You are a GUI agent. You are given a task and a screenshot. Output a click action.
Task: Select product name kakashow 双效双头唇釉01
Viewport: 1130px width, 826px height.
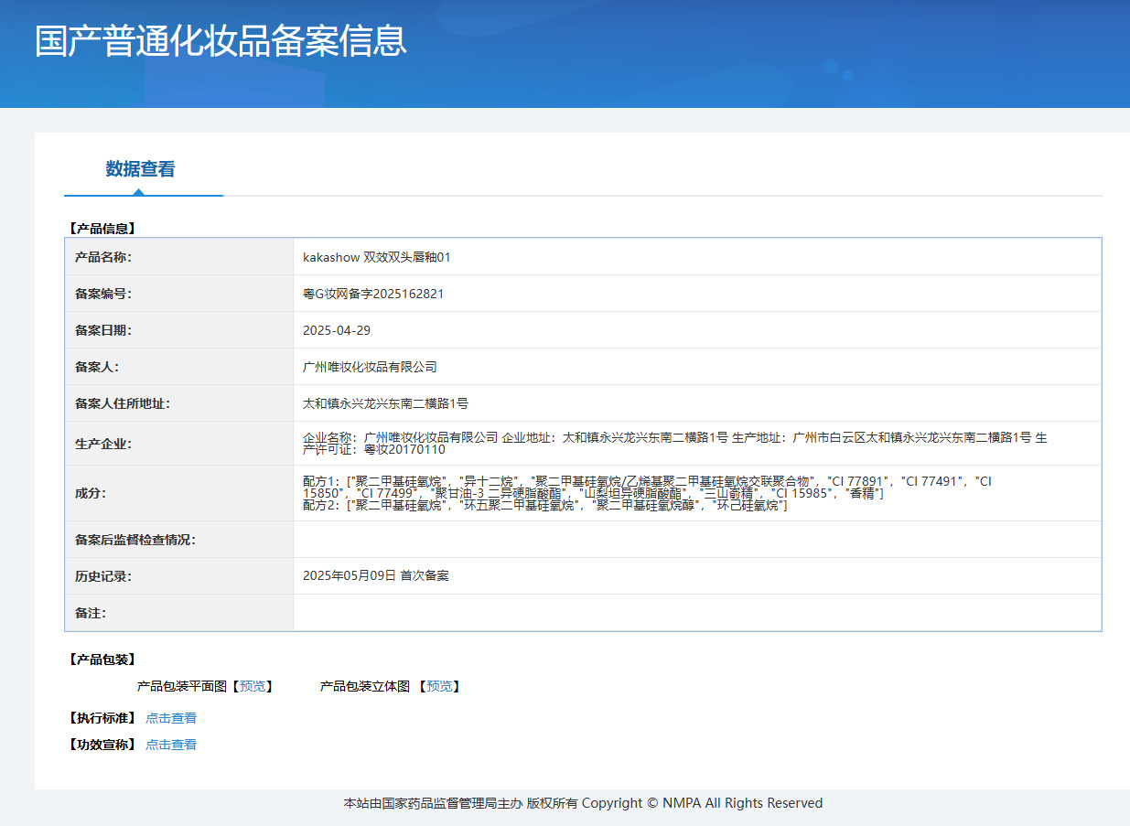pyautogui.click(x=377, y=257)
